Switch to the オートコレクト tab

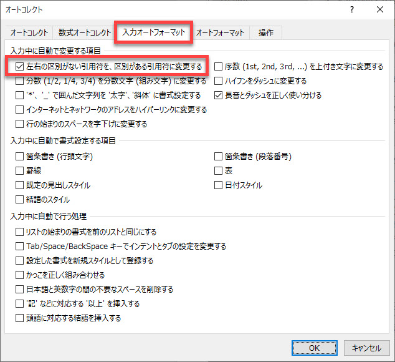click(30, 32)
